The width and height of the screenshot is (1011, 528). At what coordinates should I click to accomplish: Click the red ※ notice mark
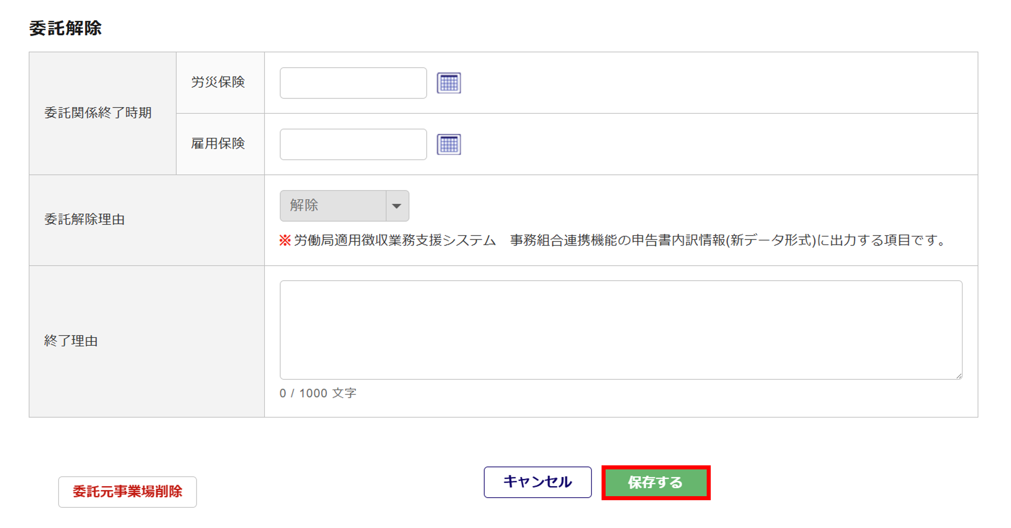285,241
